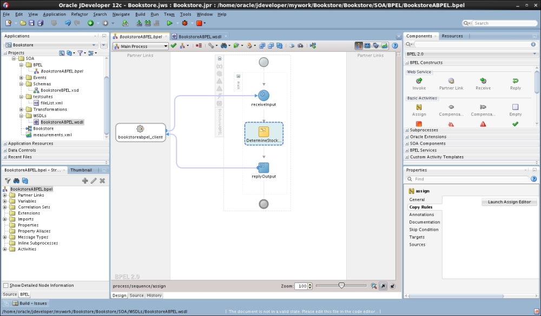Screen dimensions: 541x316
Task: Open the Debug tool in the main toolbar
Action: pyautogui.click(x=185, y=23)
